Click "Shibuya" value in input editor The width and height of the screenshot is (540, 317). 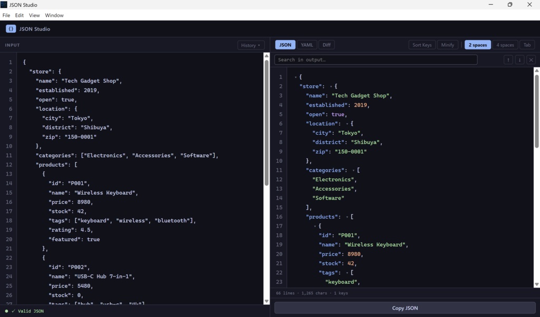click(x=95, y=127)
